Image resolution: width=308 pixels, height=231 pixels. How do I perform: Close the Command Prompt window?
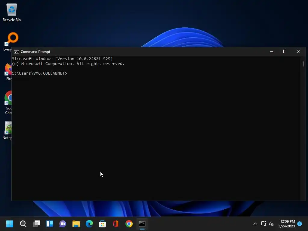[x=299, y=51]
